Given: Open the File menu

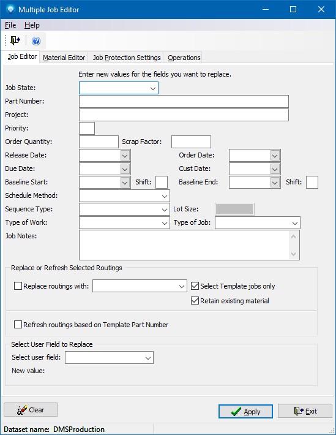Looking at the screenshot, I should (x=10, y=25).
